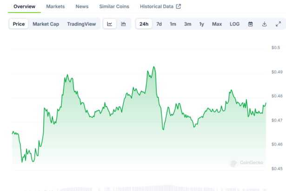Toggle the LOG scale option
This screenshot has width=286, height=191.
[235, 24]
